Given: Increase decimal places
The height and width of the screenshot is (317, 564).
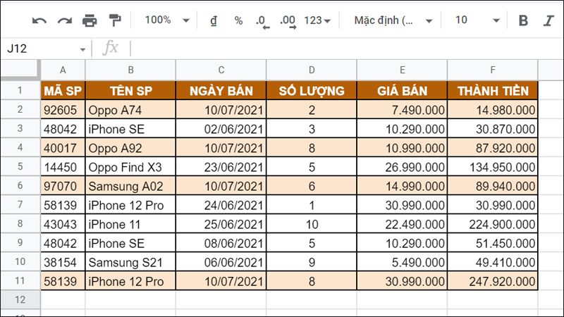Looking at the screenshot, I should pyautogui.click(x=288, y=21).
